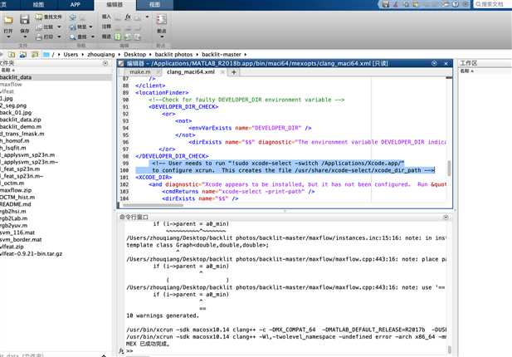Sort files by the 名称 column header
Screen dimensions: 512x357
click(x=7, y=71)
